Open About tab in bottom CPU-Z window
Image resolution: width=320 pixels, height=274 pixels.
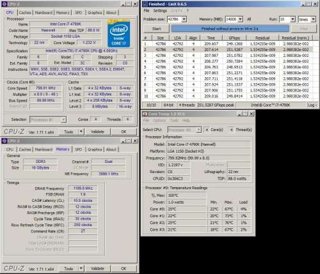111,149
